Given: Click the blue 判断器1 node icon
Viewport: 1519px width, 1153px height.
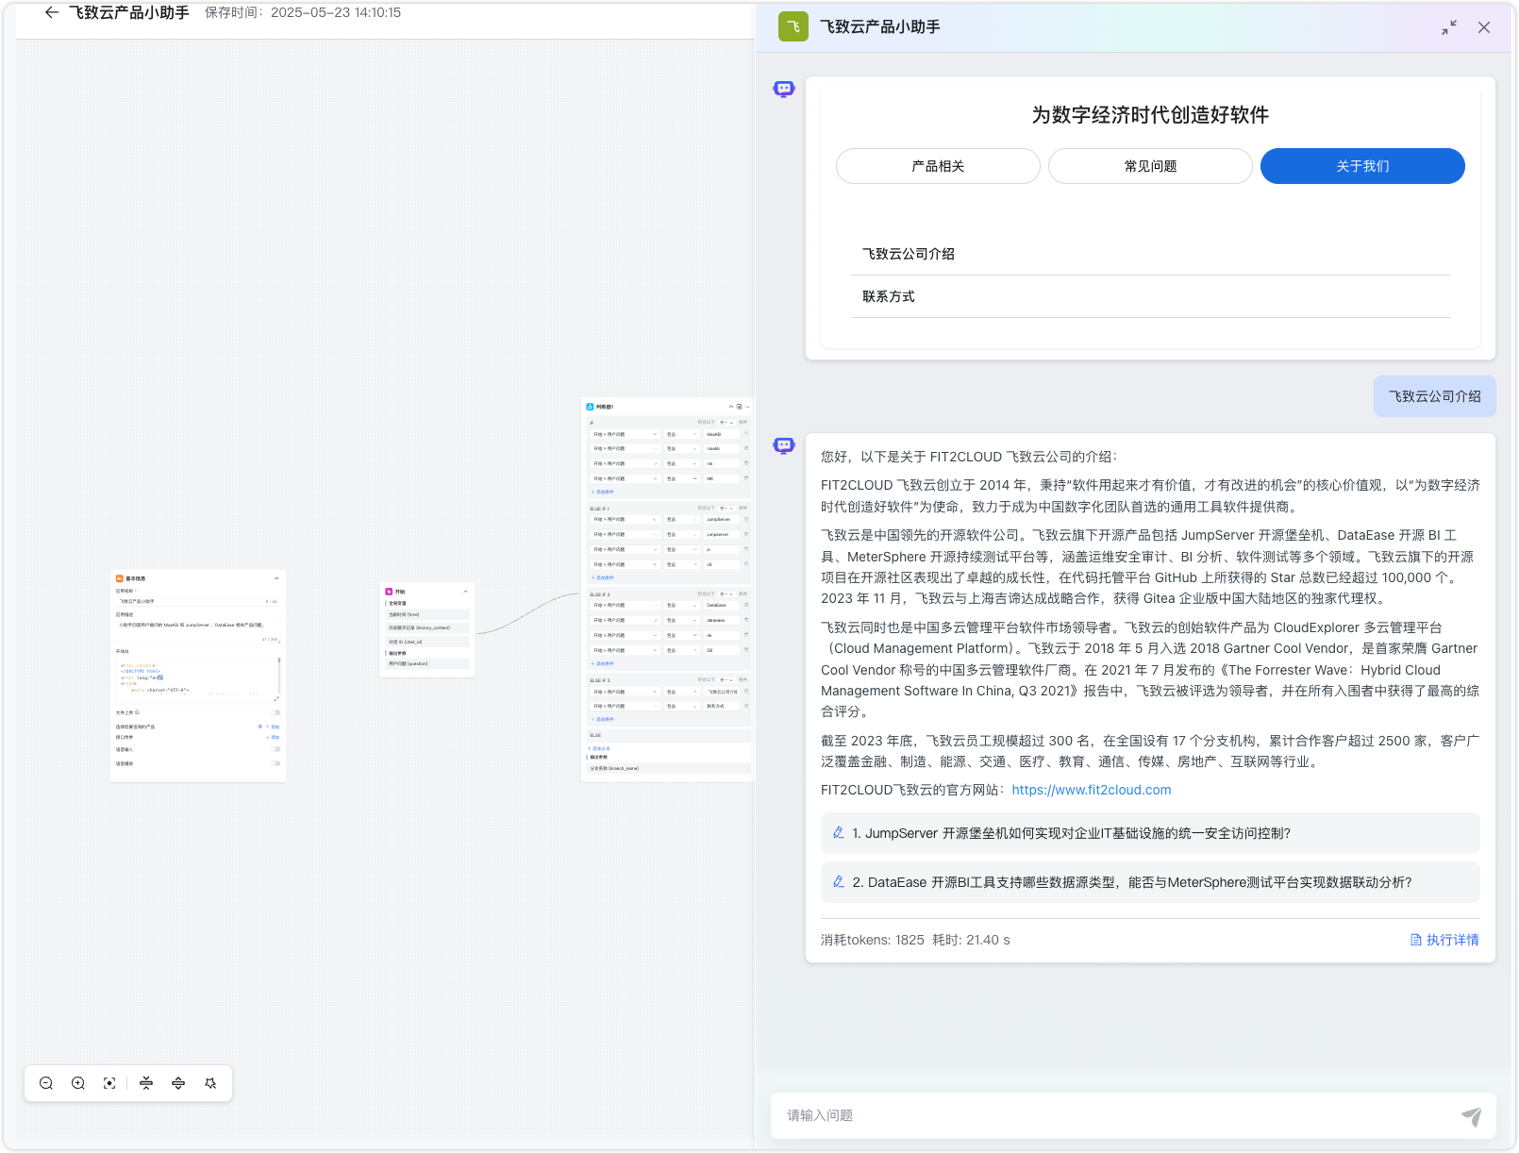Looking at the screenshot, I should tap(591, 407).
